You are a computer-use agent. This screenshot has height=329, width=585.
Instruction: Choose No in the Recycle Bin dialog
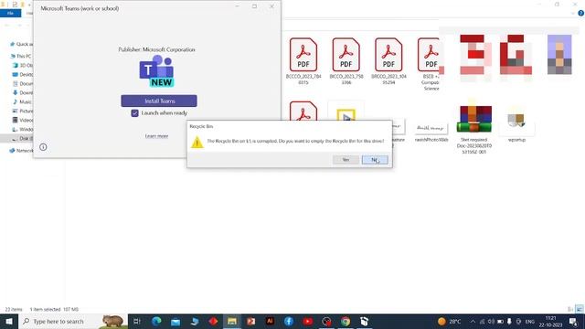pyautogui.click(x=375, y=160)
